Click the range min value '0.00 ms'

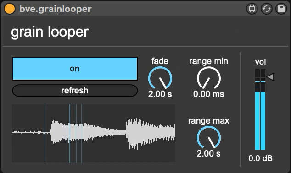(x=208, y=94)
